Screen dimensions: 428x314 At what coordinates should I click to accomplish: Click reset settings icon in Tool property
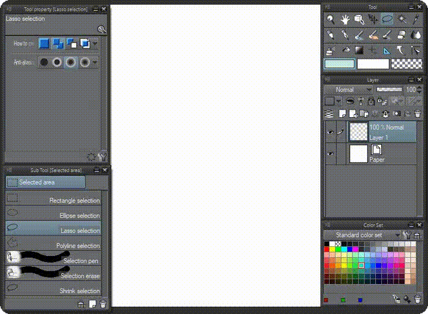coord(91,157)
